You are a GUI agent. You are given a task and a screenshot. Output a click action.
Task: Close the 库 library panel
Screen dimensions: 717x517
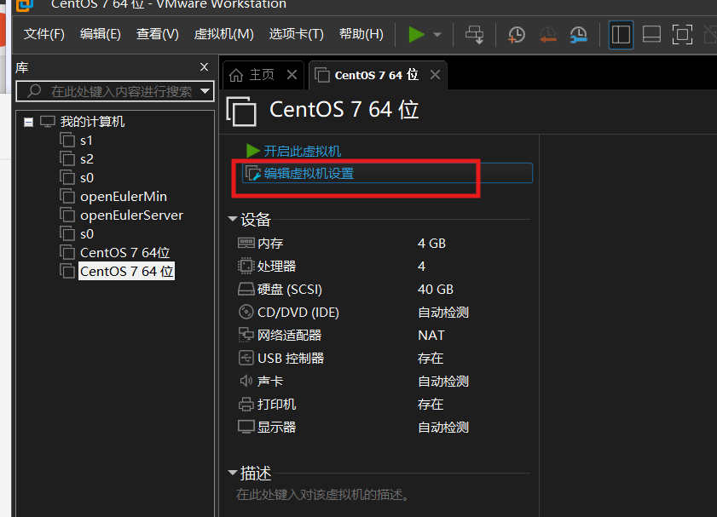[205, 67]
